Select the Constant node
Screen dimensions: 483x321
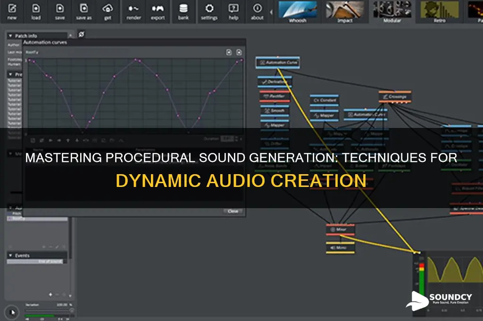point(325,100)
